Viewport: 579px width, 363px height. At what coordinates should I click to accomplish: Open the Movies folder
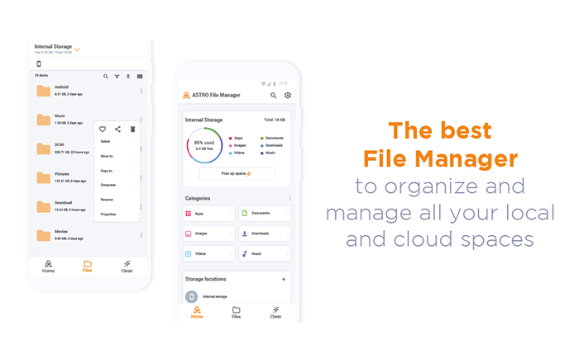(x=89, y=235)
